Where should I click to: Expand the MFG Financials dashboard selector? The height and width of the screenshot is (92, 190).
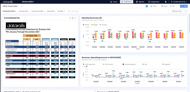click(22, 6)
